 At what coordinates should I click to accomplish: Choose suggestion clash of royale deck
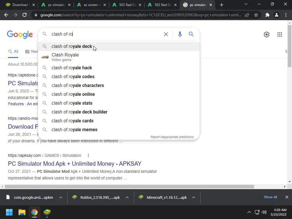[x=119, y=46]
